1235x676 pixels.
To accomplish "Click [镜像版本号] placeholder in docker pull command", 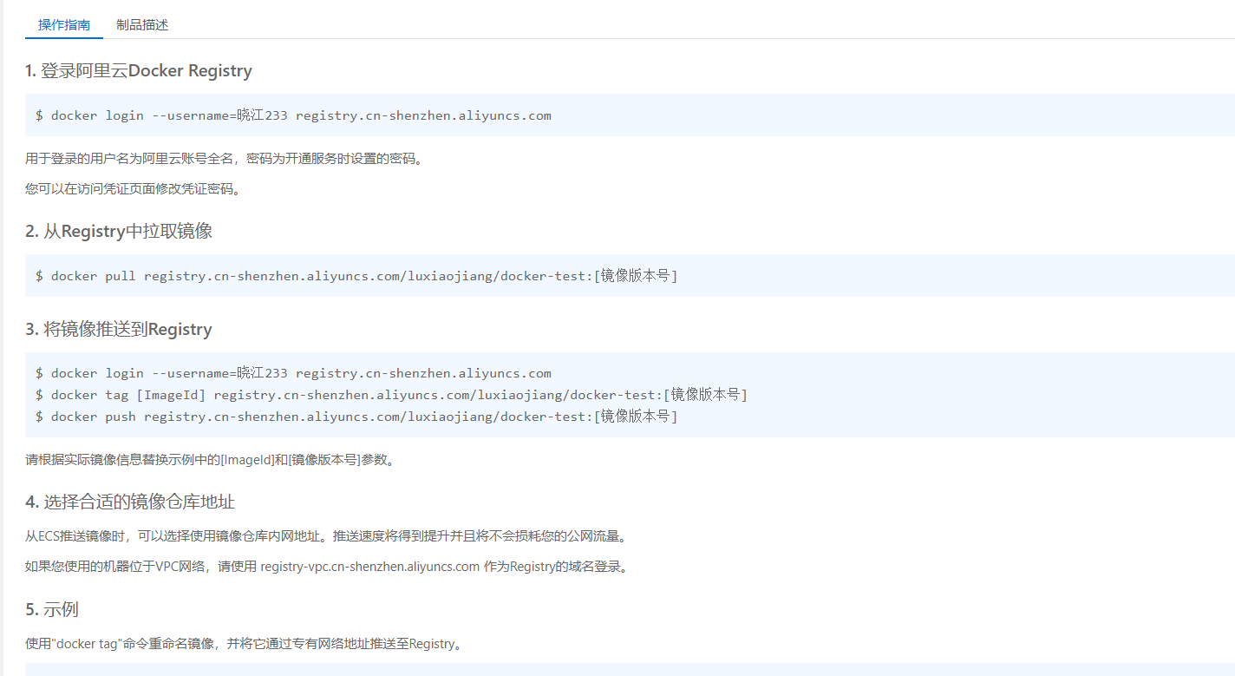I will (x=636, y=276).
